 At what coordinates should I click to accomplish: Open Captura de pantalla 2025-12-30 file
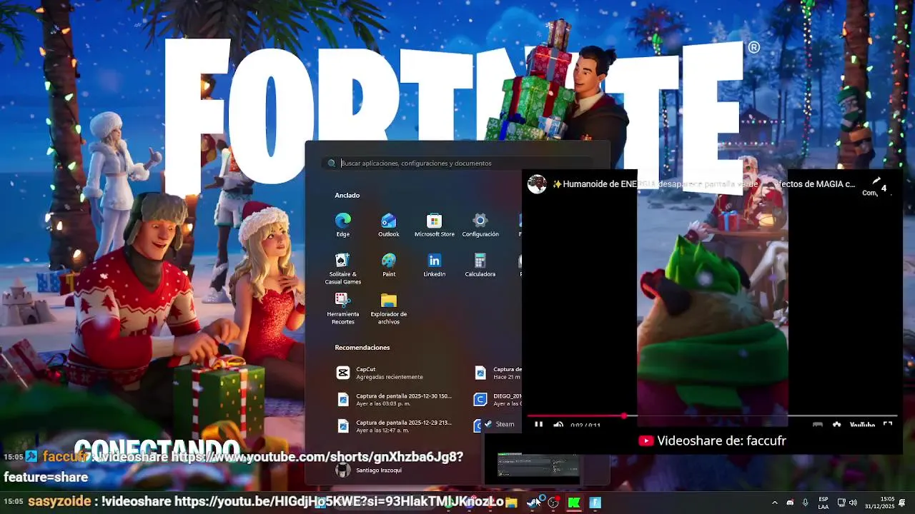395,399
